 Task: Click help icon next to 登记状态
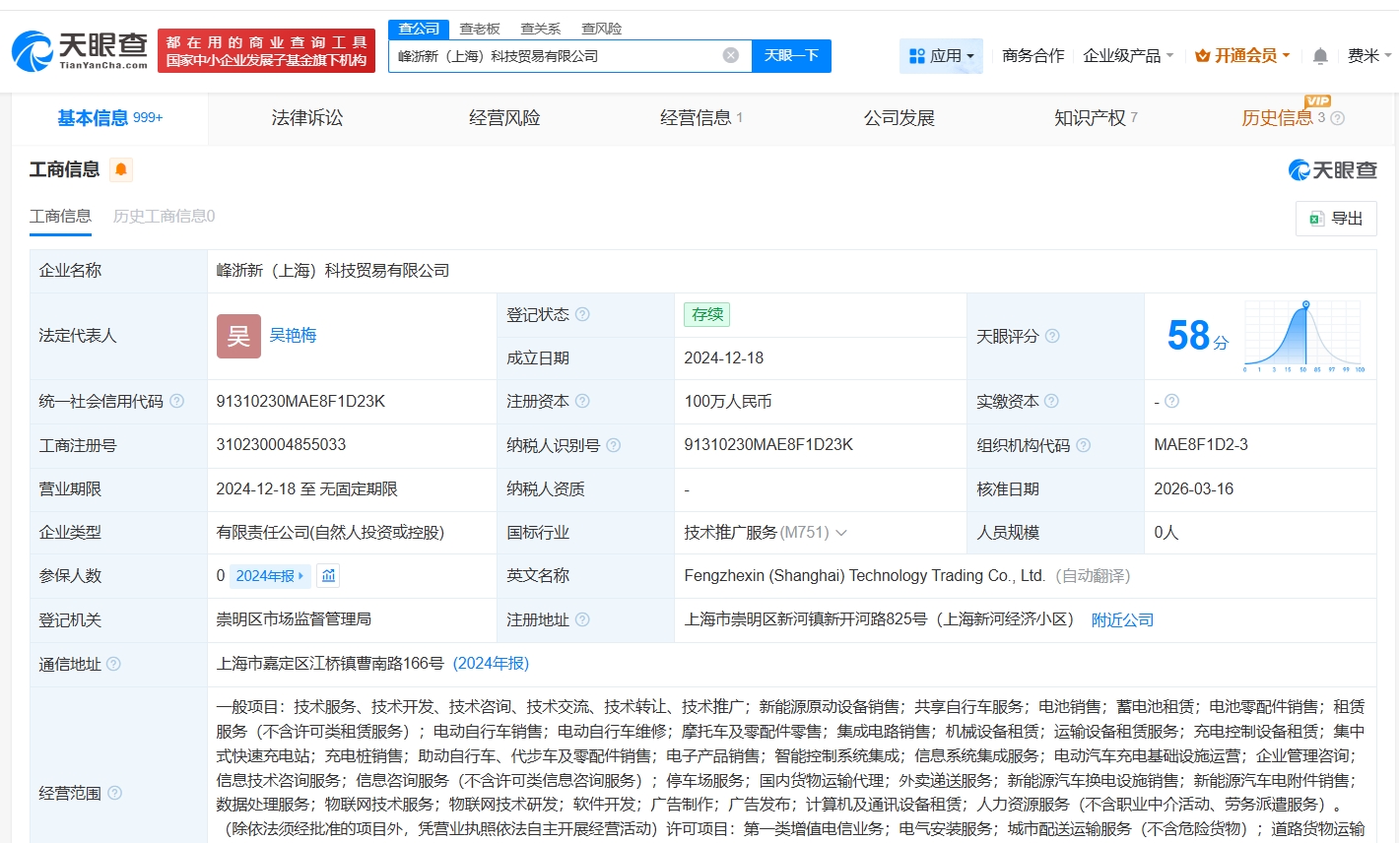tap(582, 314)
